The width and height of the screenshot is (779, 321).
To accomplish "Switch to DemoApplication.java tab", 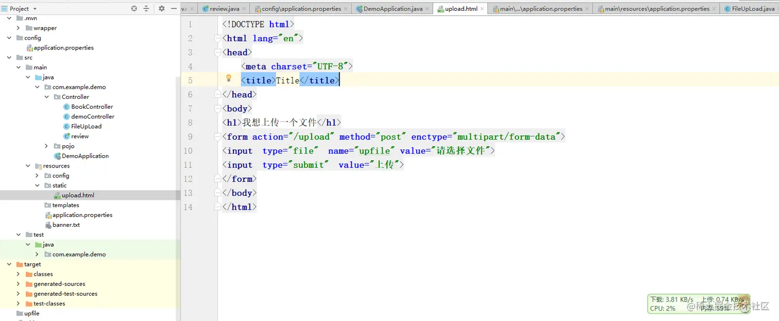I will tap(393, 9).
